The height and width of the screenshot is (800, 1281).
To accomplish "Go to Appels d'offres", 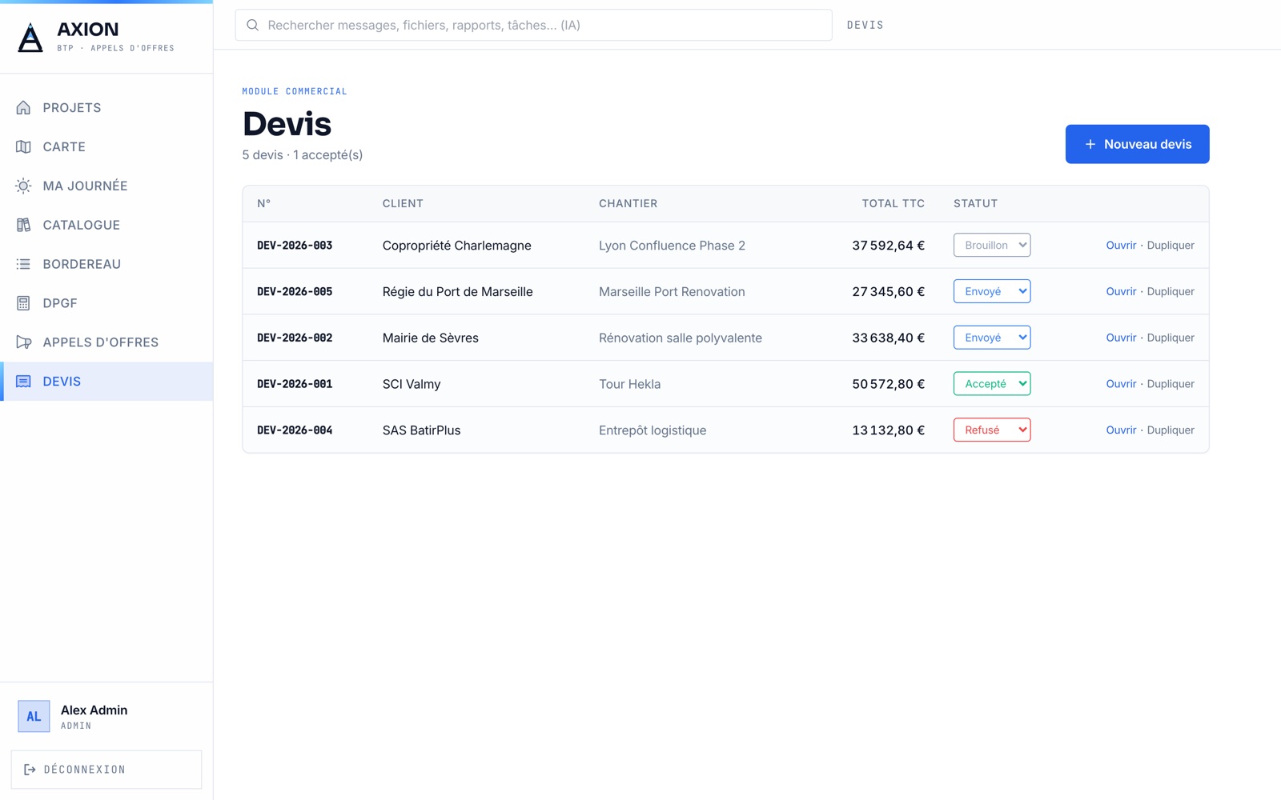I will [x=106, y=342].
